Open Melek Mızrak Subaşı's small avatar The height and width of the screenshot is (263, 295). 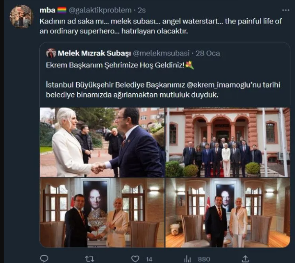click(x=51, y=53)
